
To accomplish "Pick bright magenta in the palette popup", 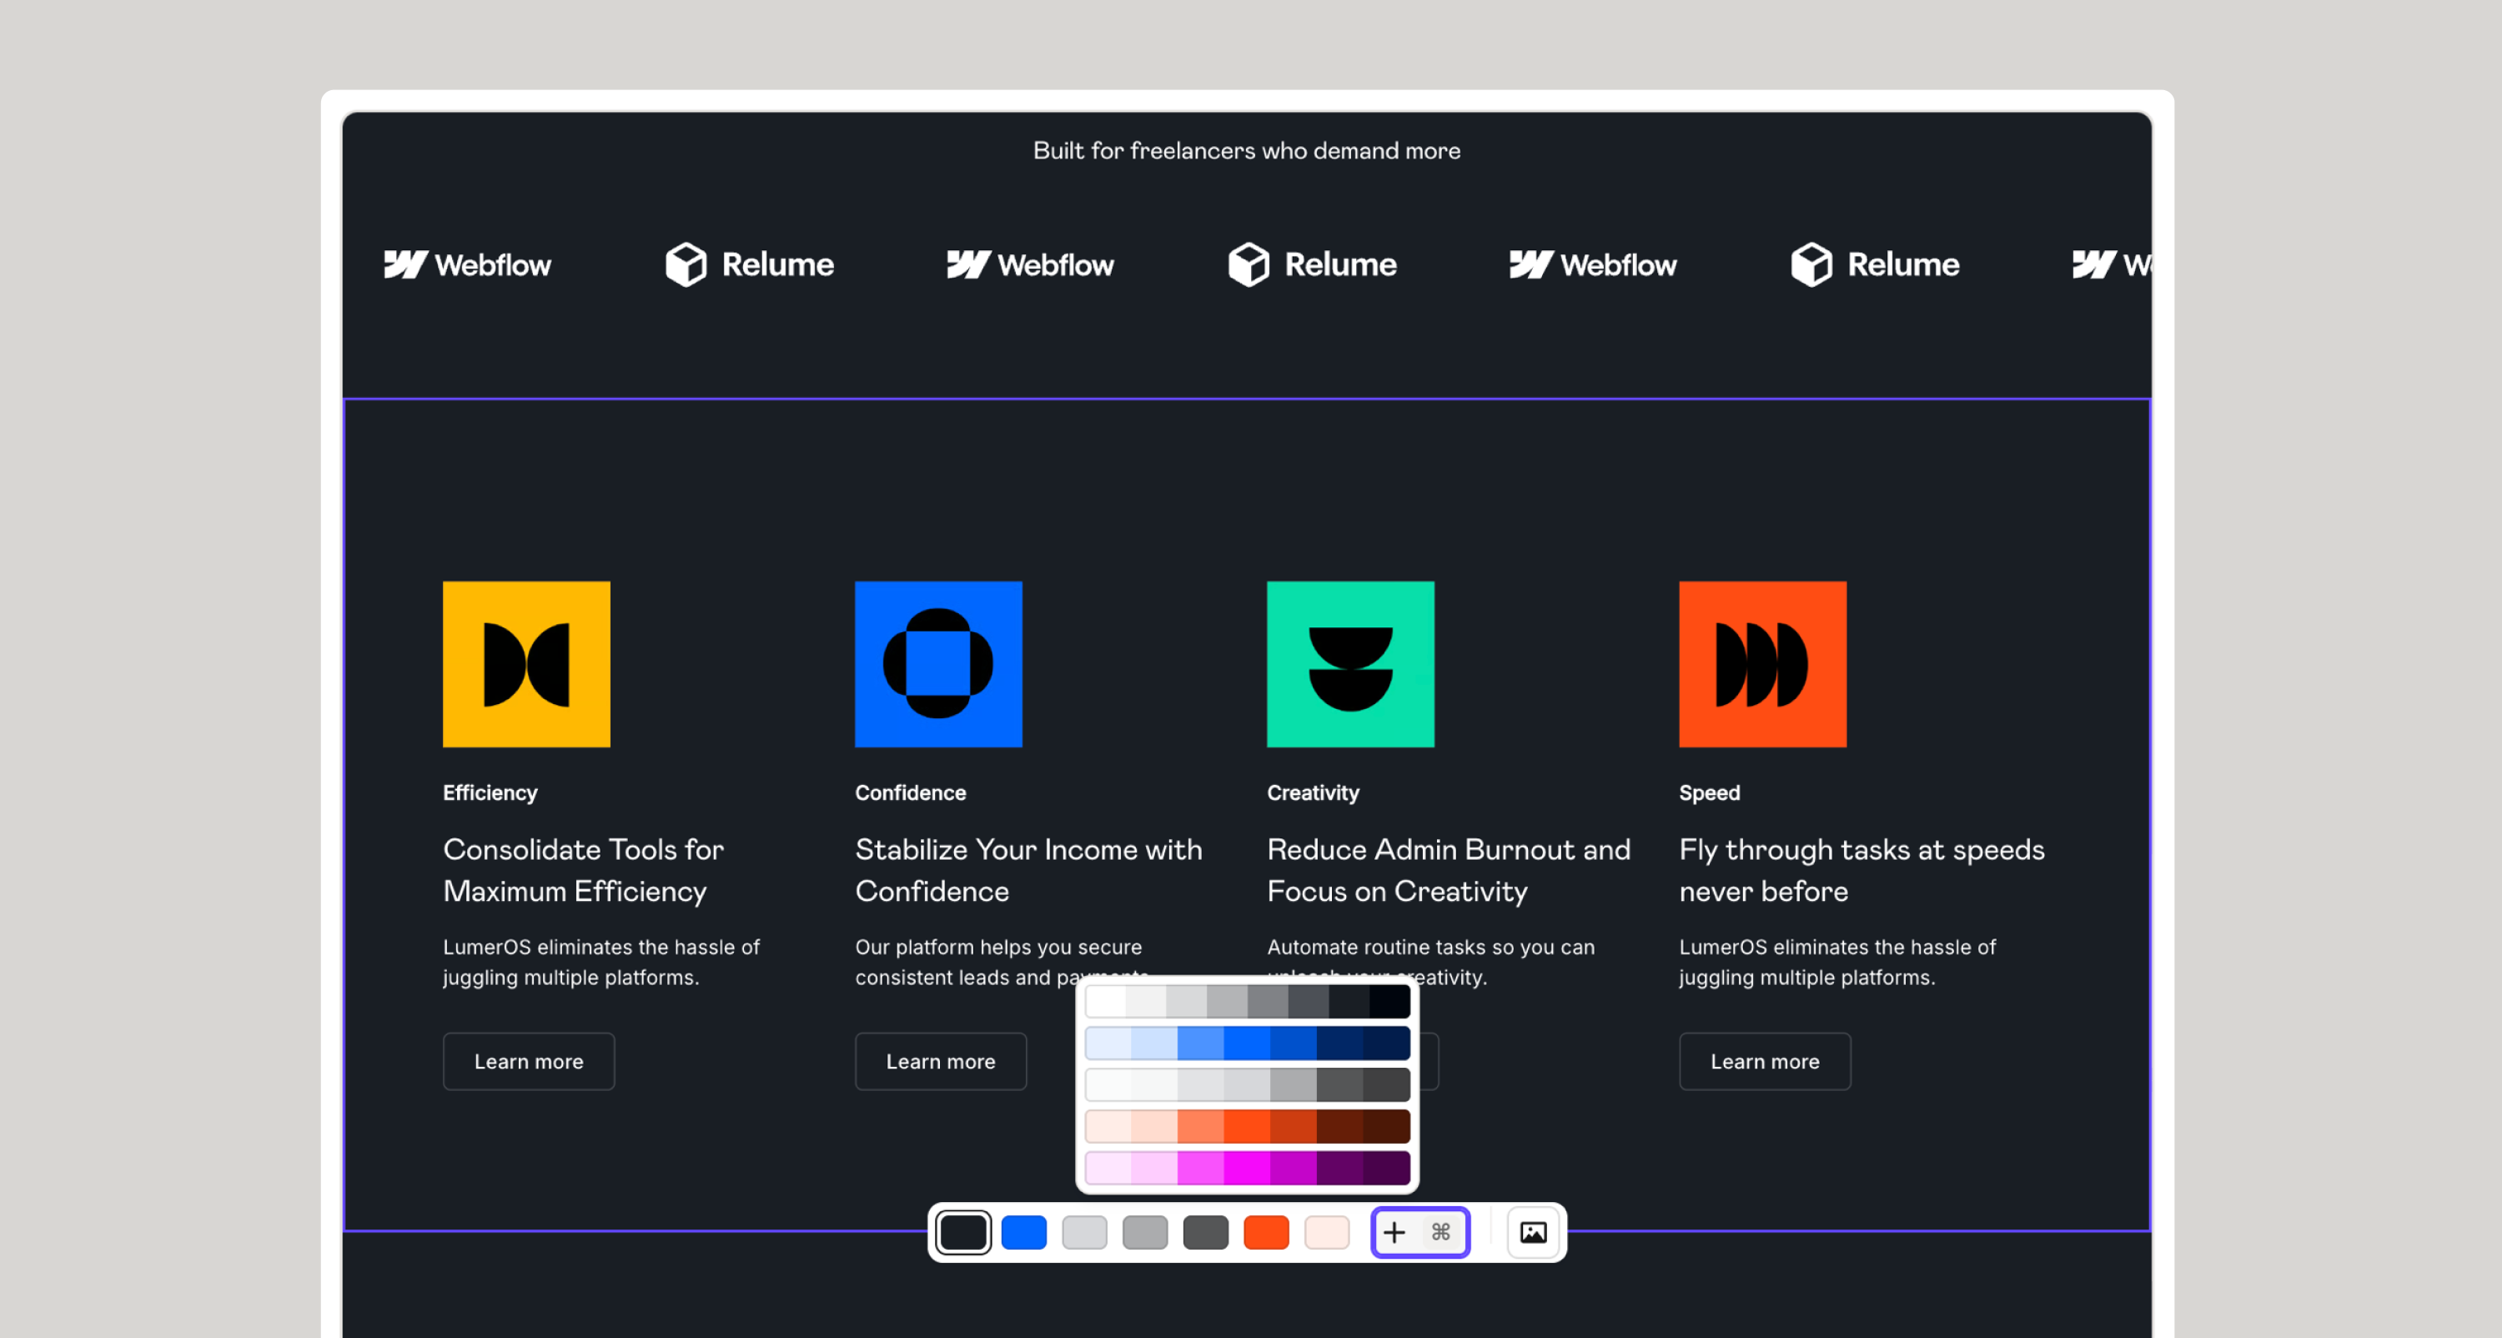I will pos(1246,1168).
